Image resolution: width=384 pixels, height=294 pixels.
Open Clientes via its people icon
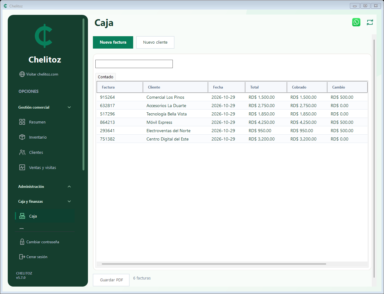pyautogui.click(x=22, y=152)
